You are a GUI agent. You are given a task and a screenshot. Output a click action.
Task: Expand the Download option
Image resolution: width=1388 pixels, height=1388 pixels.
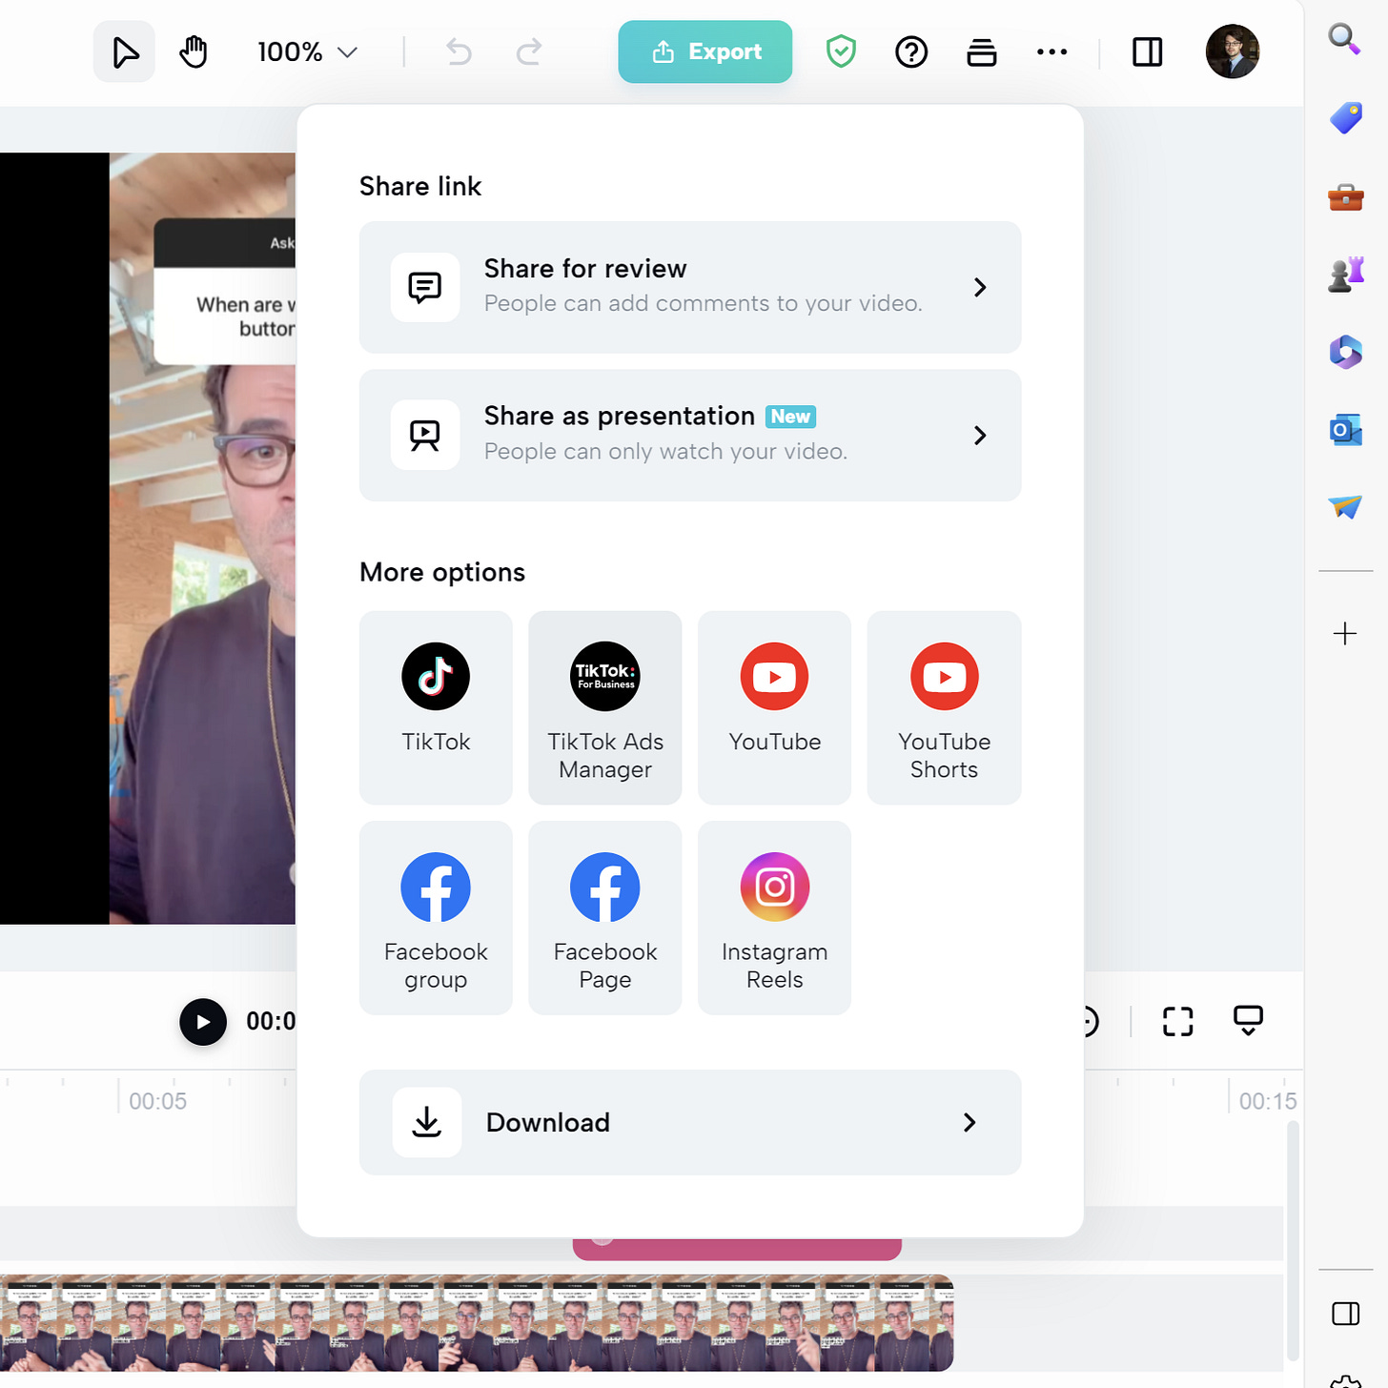tap(690, 1122)
